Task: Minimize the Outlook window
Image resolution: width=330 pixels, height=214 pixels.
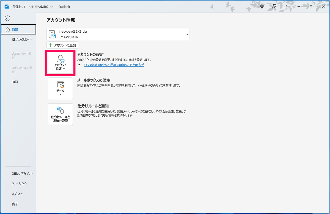Action: tap(299, 6)
